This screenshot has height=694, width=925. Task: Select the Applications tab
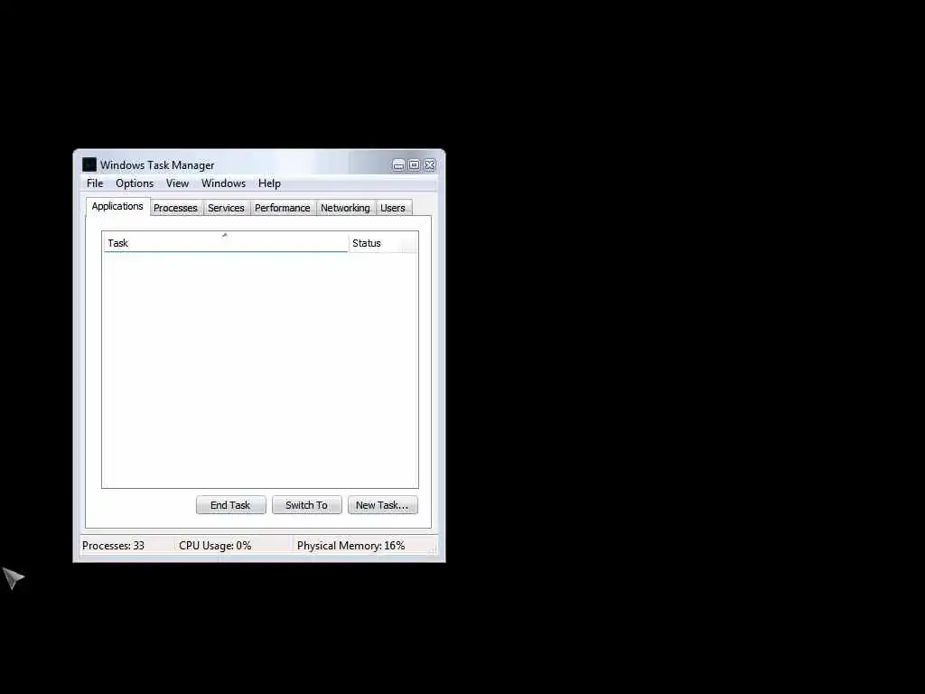click(x=117, y=207)
